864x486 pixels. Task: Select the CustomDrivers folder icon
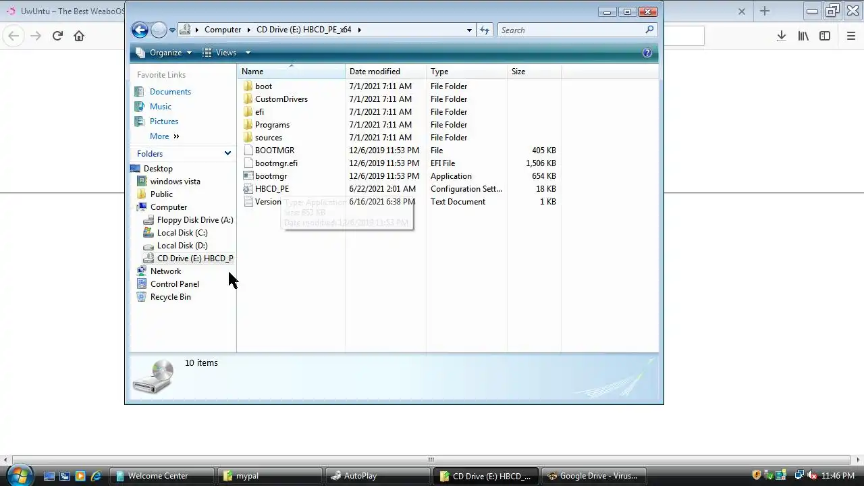pos(248,99)
